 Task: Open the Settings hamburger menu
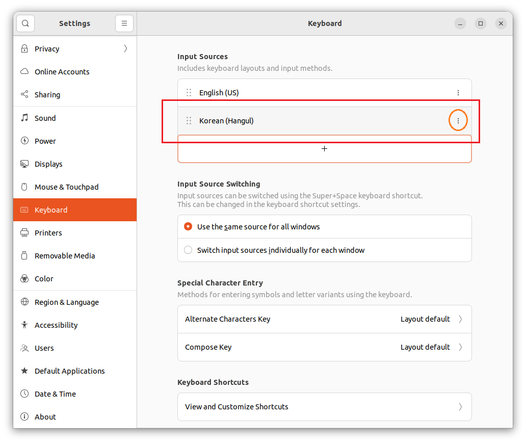(124, 23)
